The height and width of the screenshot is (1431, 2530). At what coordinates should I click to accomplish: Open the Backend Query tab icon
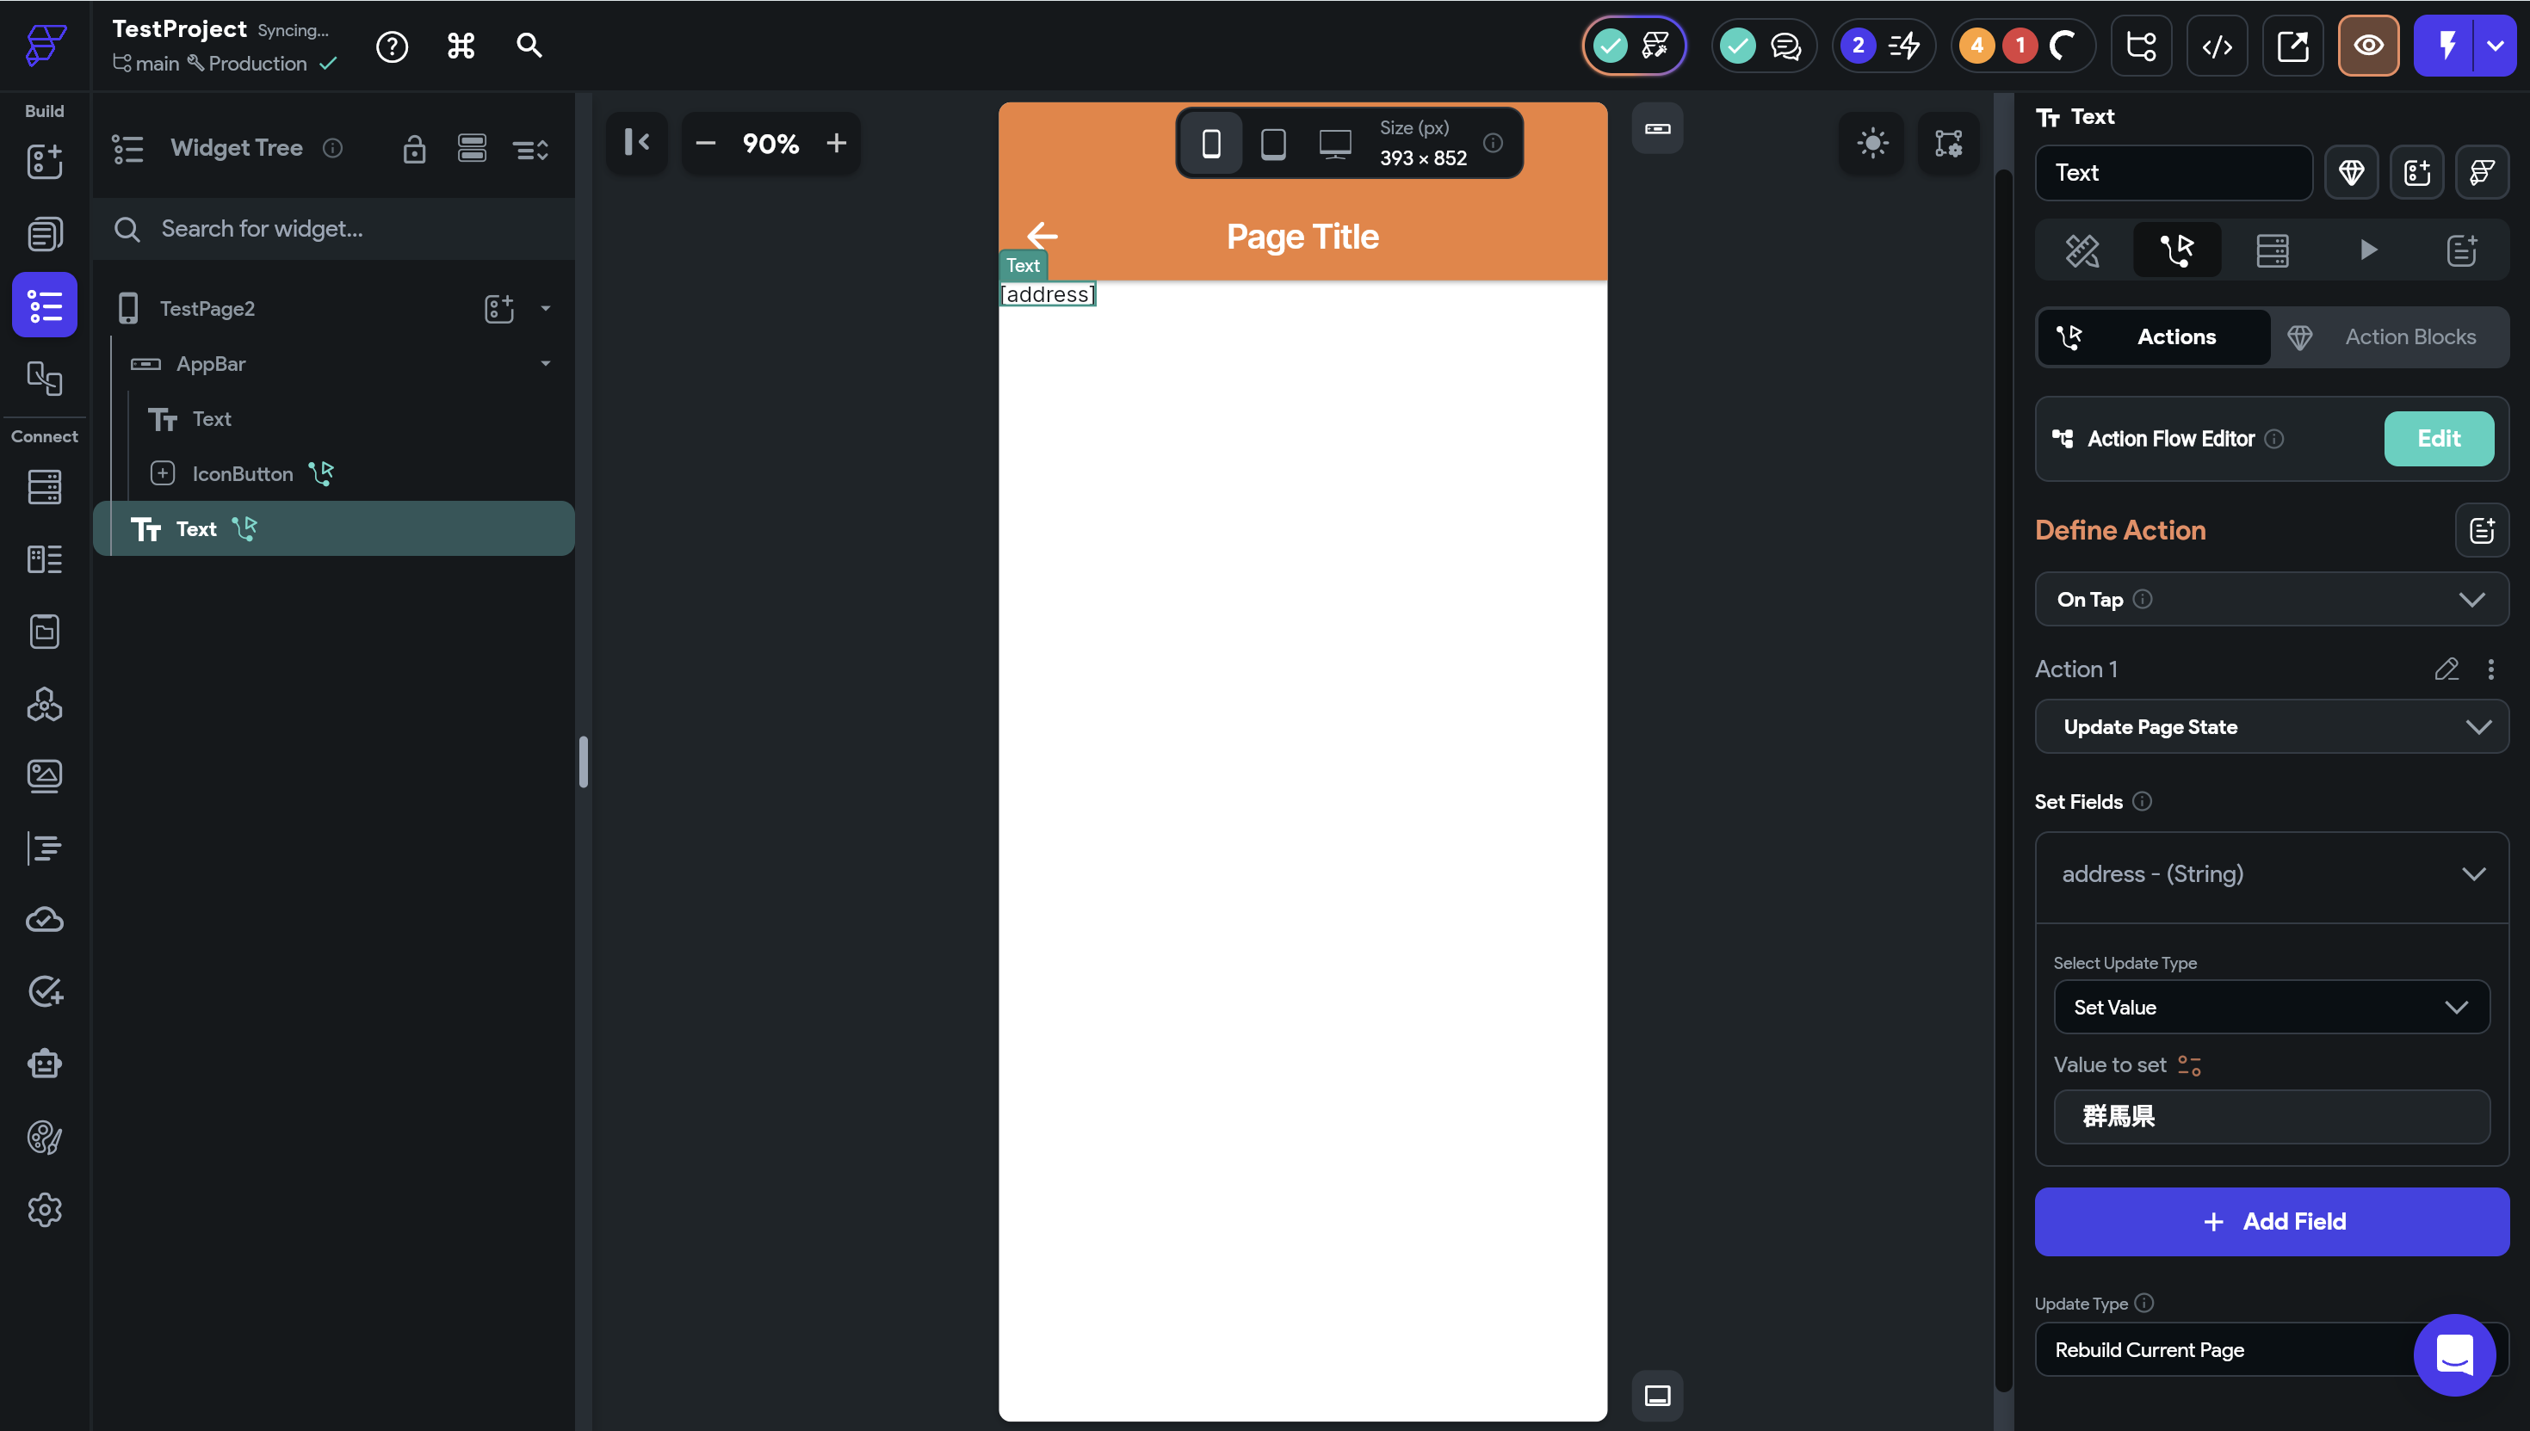click(x=2272, y=250)
